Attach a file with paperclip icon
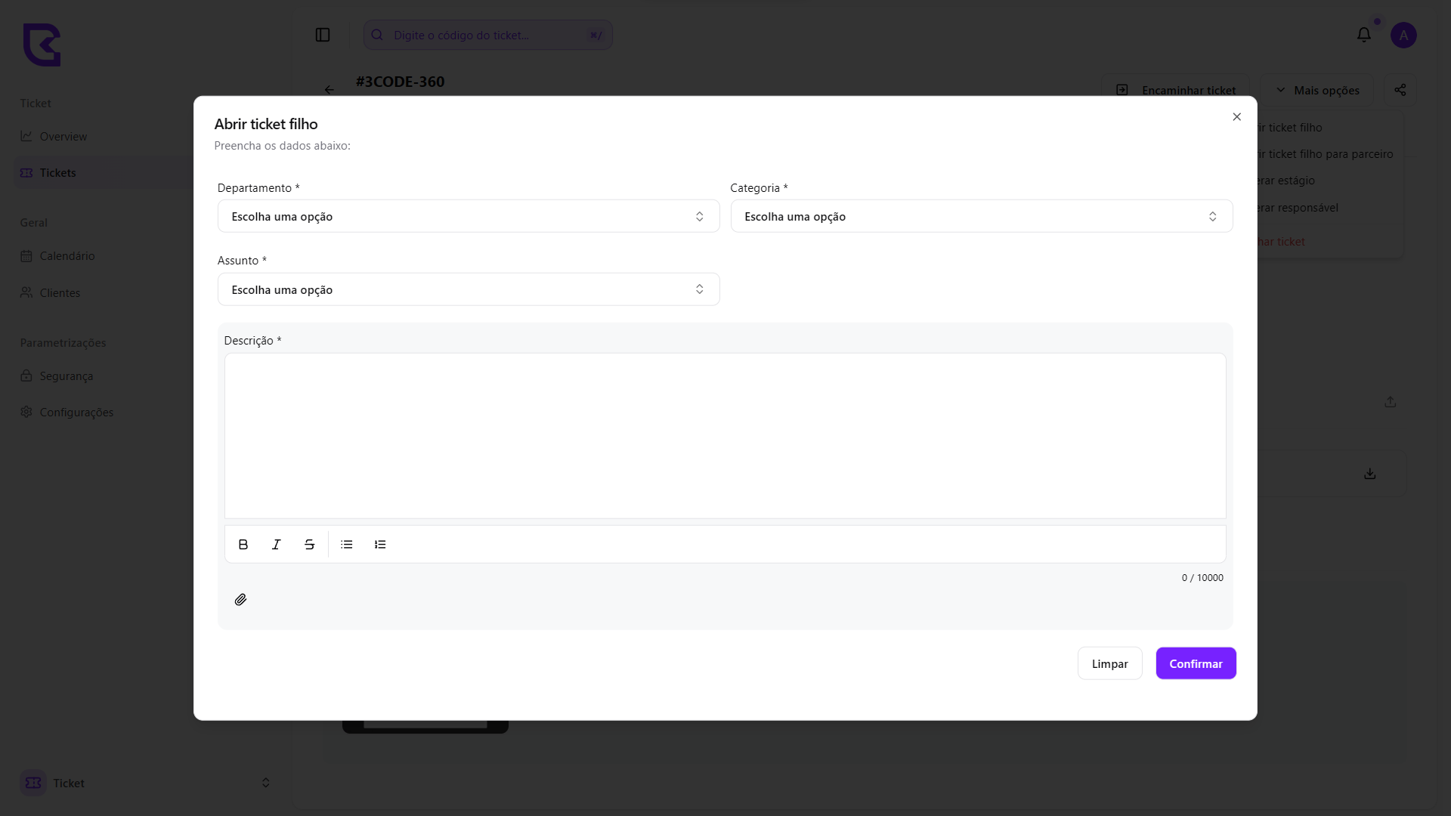This screenshot has height=816, width=1451. pos(240,599)
